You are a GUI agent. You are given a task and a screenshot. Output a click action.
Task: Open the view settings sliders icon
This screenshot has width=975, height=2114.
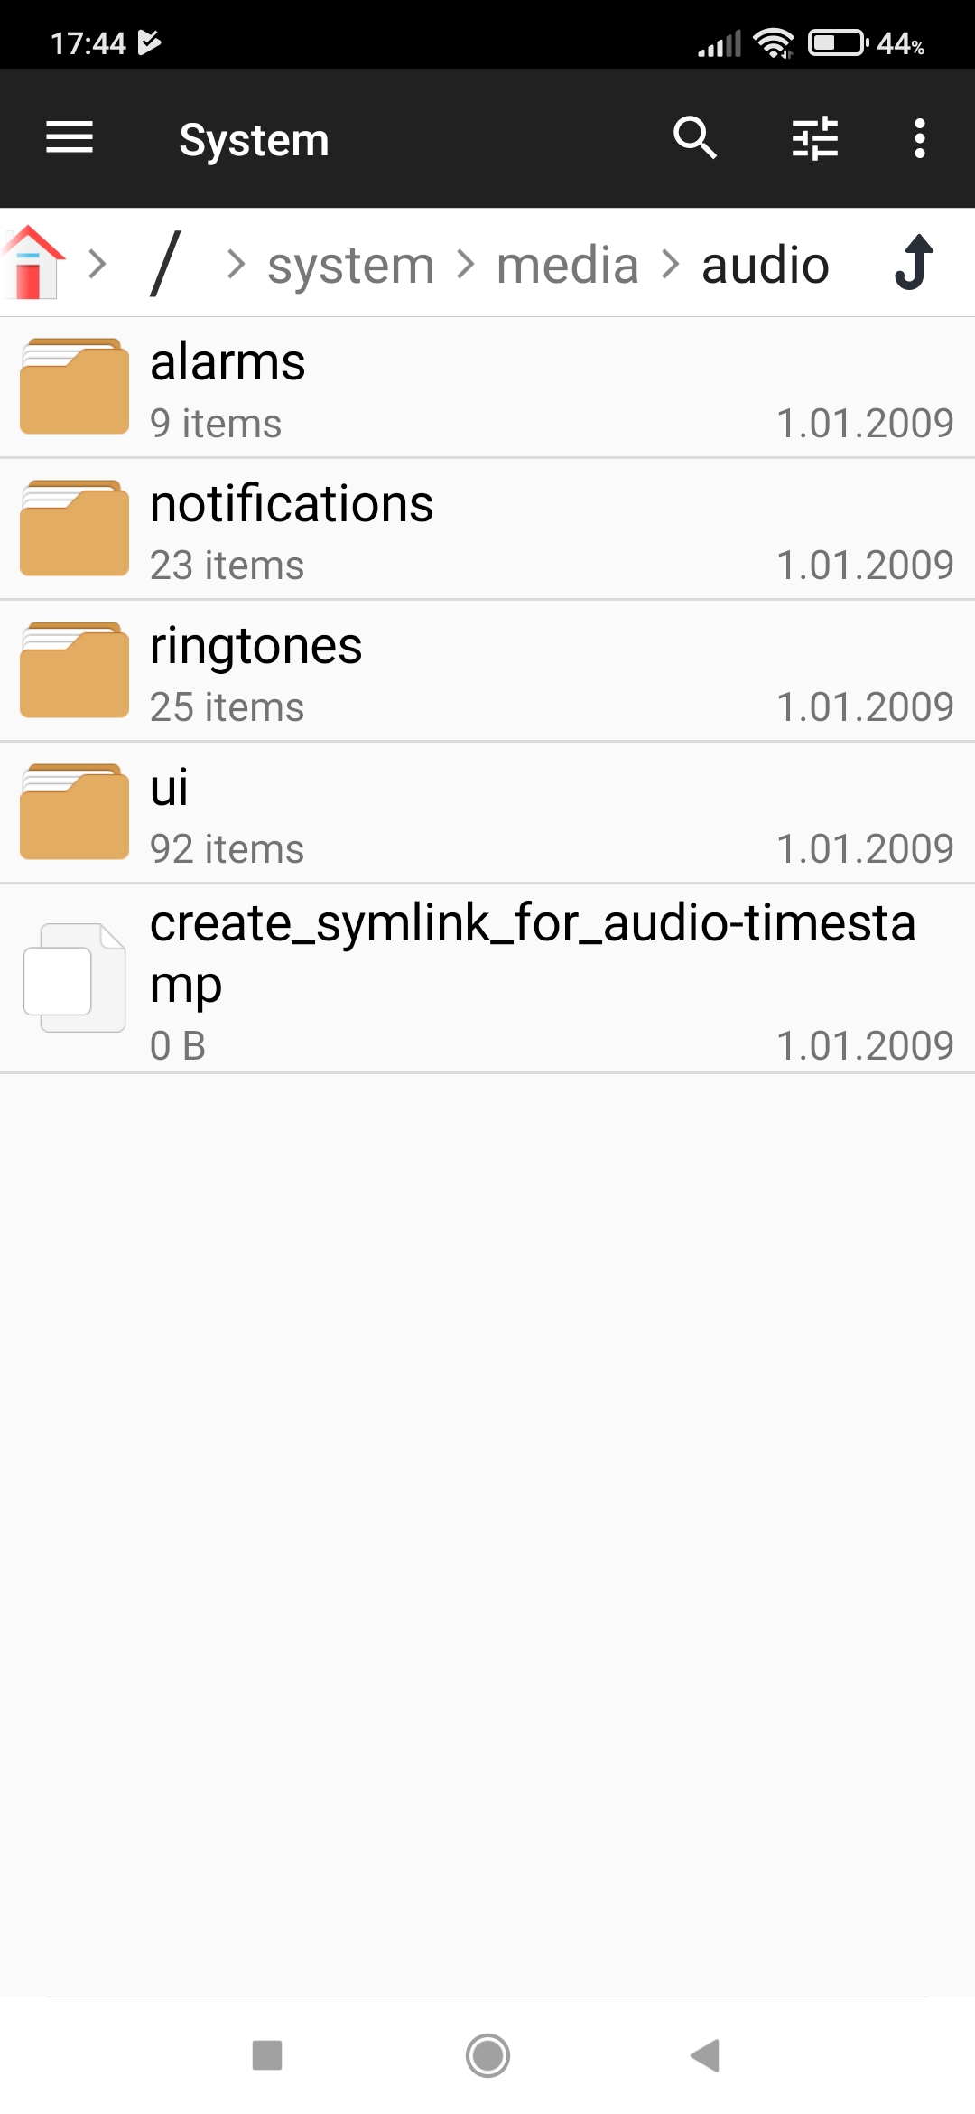point(814,138)
